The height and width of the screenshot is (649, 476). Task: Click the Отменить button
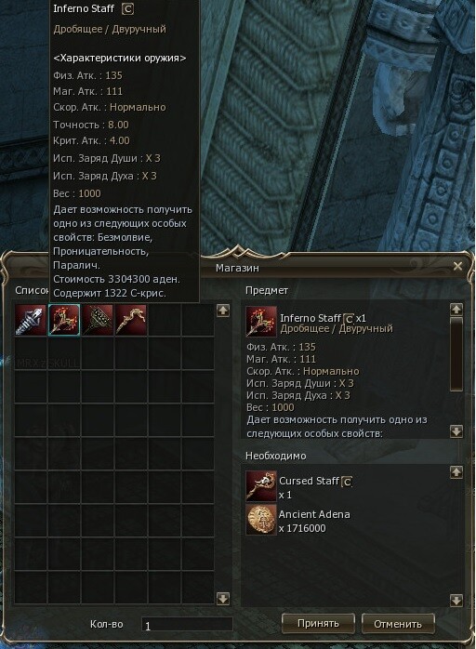click(x=398, y=623)
